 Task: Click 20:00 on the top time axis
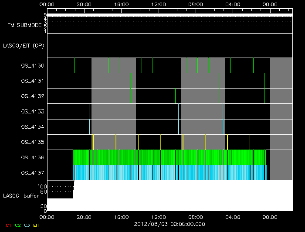84,4
